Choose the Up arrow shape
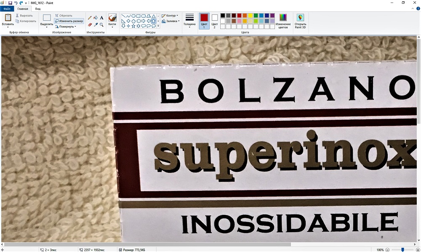Viewport: 421px width, 252px height. point(154,21)
